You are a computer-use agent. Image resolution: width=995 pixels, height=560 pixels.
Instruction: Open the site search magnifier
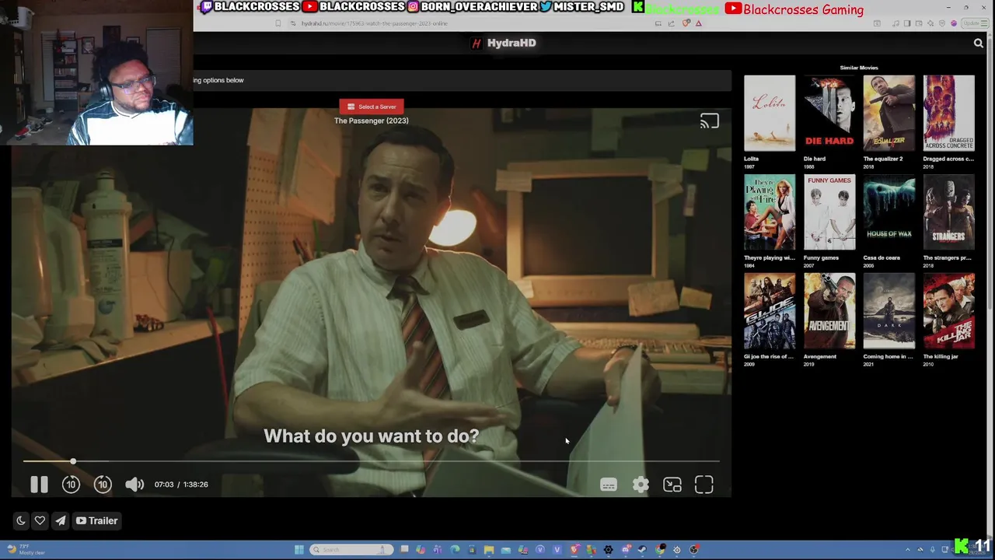tap(979, 44)
